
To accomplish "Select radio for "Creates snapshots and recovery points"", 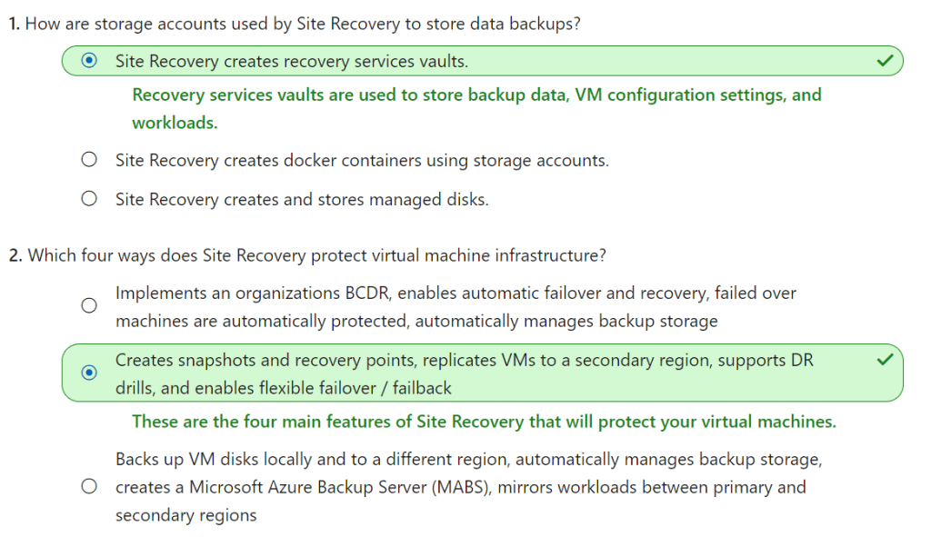I will click(89, 373).
